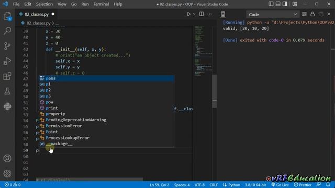Screen dimensions: 335x188
Task: Click 02_classes.py in breadcrumb
Action: (38, 23)
